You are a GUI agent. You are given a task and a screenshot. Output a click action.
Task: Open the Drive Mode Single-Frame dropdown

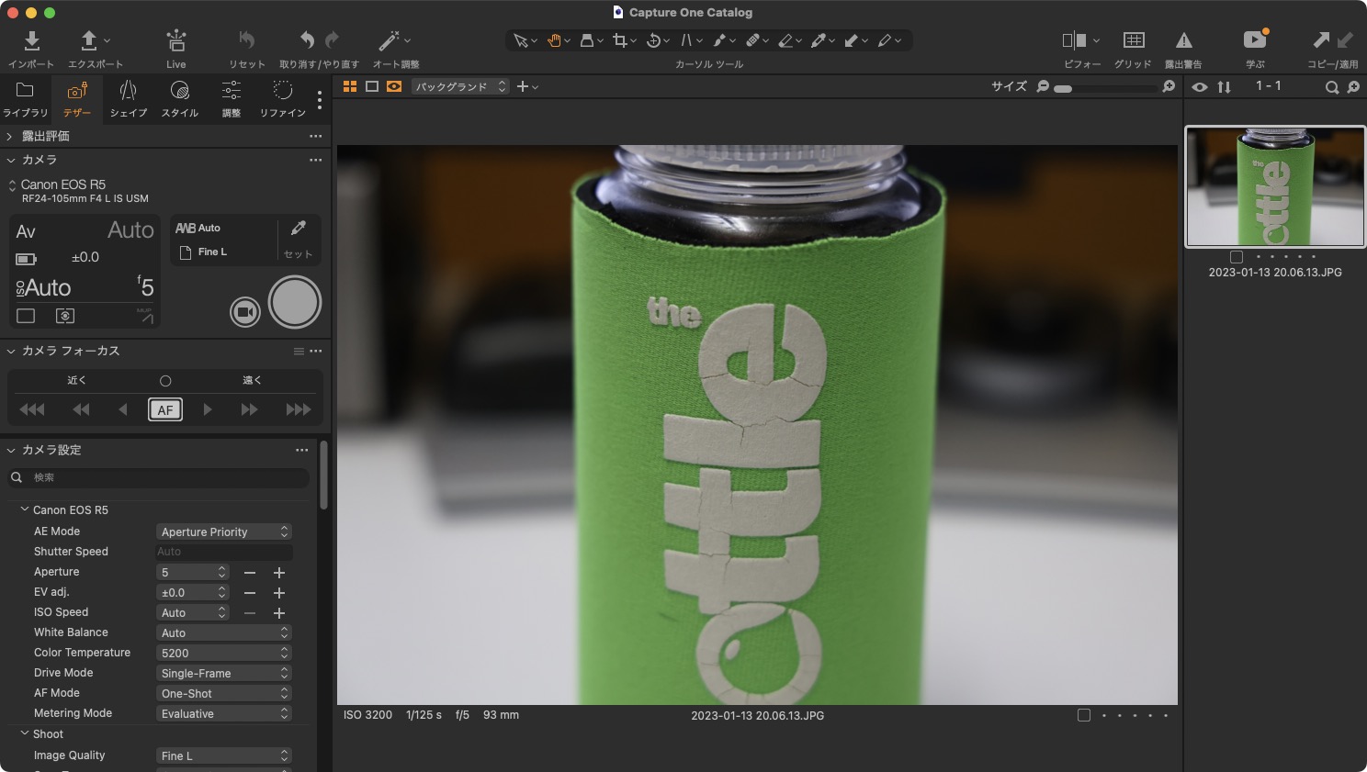pyautogui.click(x=224, y=673)
